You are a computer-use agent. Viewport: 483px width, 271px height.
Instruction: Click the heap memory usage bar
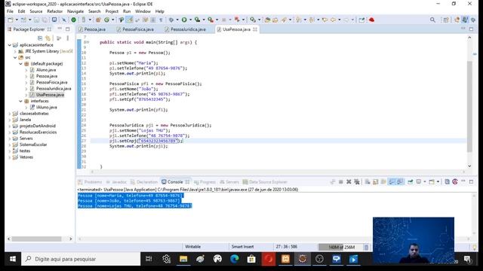click(x=340, y=247)
